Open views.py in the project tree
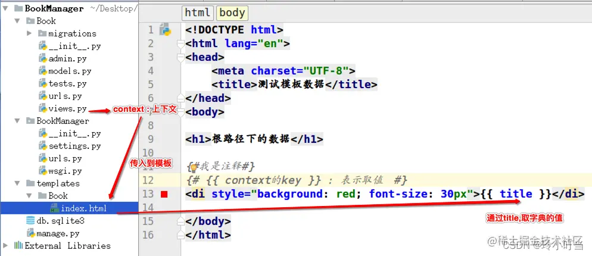Screen dimensions: 592x256 point(67,109)
